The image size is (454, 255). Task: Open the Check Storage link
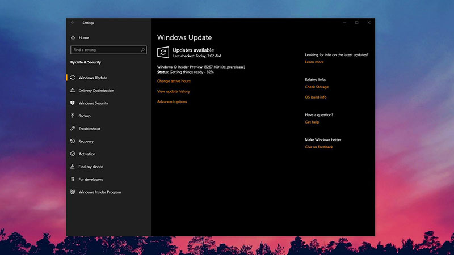[317, 87]
